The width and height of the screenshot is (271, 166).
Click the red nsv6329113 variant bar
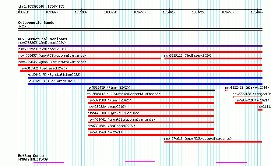pyautogui.click(x=213, y=58)
